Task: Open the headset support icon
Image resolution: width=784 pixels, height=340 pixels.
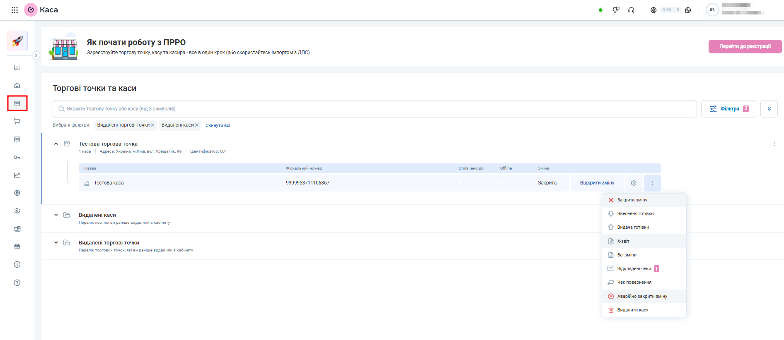Action: coord(631,10)
